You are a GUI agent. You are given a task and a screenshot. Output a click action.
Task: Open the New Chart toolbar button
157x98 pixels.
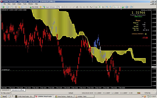(3, 7)
